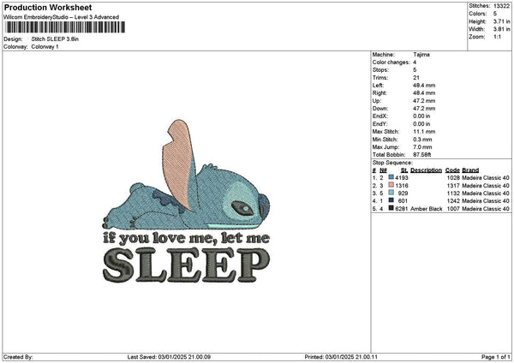Select 'Wilcom EmbroideryStudio – Level 3 Advanced' text

coord(62,17)
